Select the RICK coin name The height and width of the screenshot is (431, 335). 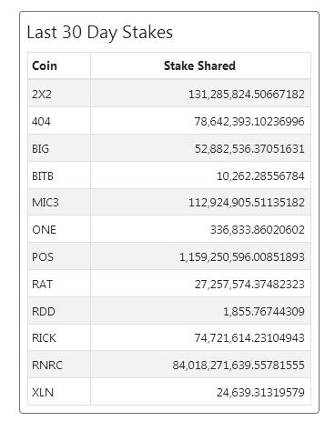point(44,337)
